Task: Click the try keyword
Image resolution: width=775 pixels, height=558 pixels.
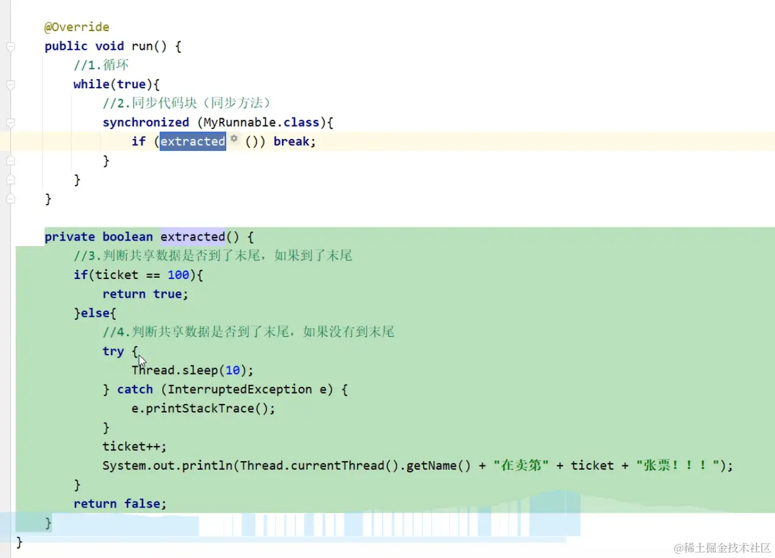Action: click(x=113, y=351)
